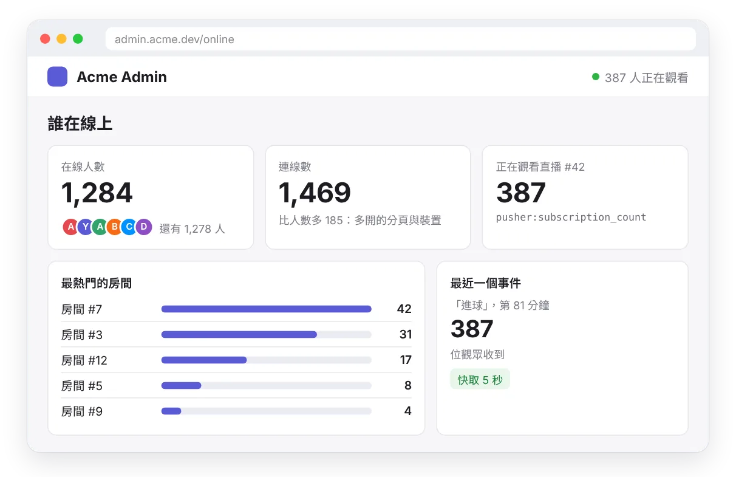Image resolution: width=736 pixels, height=477 pixels.
Task: Click the green maximize window button
Action: 78,39
